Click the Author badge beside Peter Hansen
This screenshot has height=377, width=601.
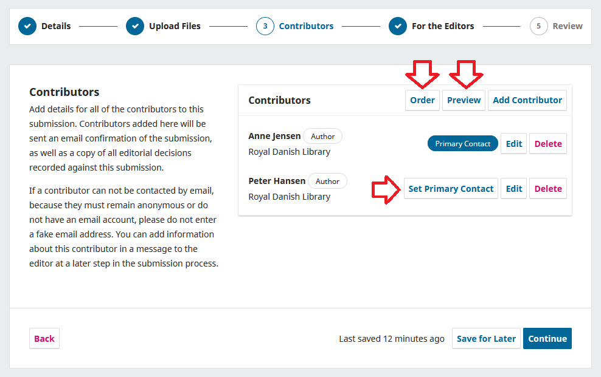(x=327, y=181)
